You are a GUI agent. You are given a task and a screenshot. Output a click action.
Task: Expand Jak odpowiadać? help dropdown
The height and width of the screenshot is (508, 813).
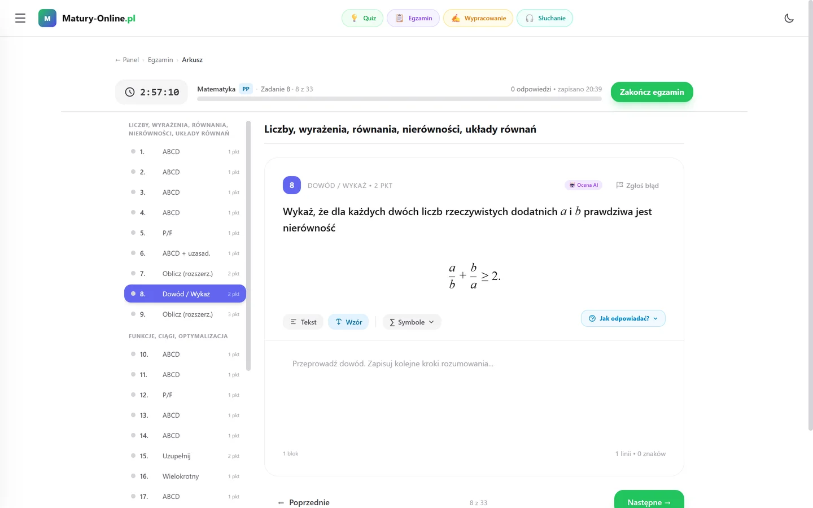623,318
